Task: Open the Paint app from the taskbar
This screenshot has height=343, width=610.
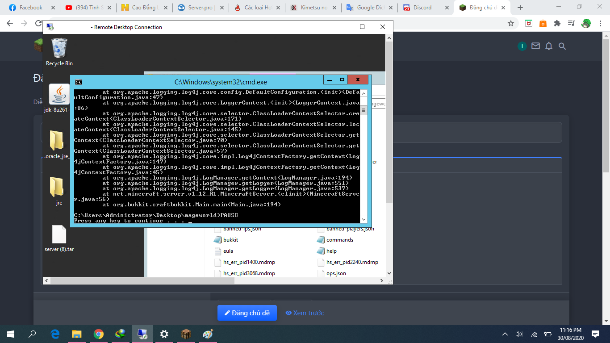Action: [x=208, y=334]
